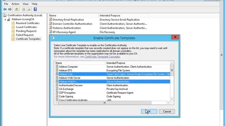Select the CA Exchange template name

[66, 89]
